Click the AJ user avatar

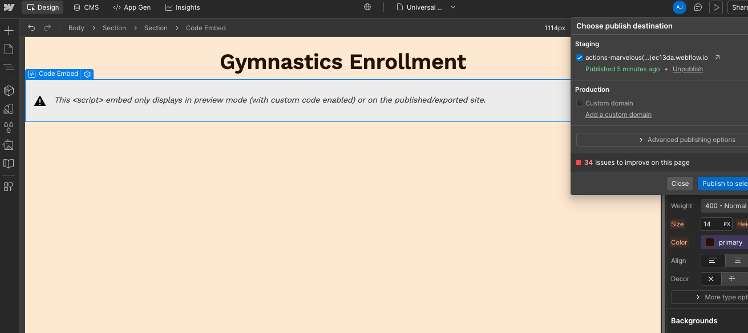tap(679, 7)
